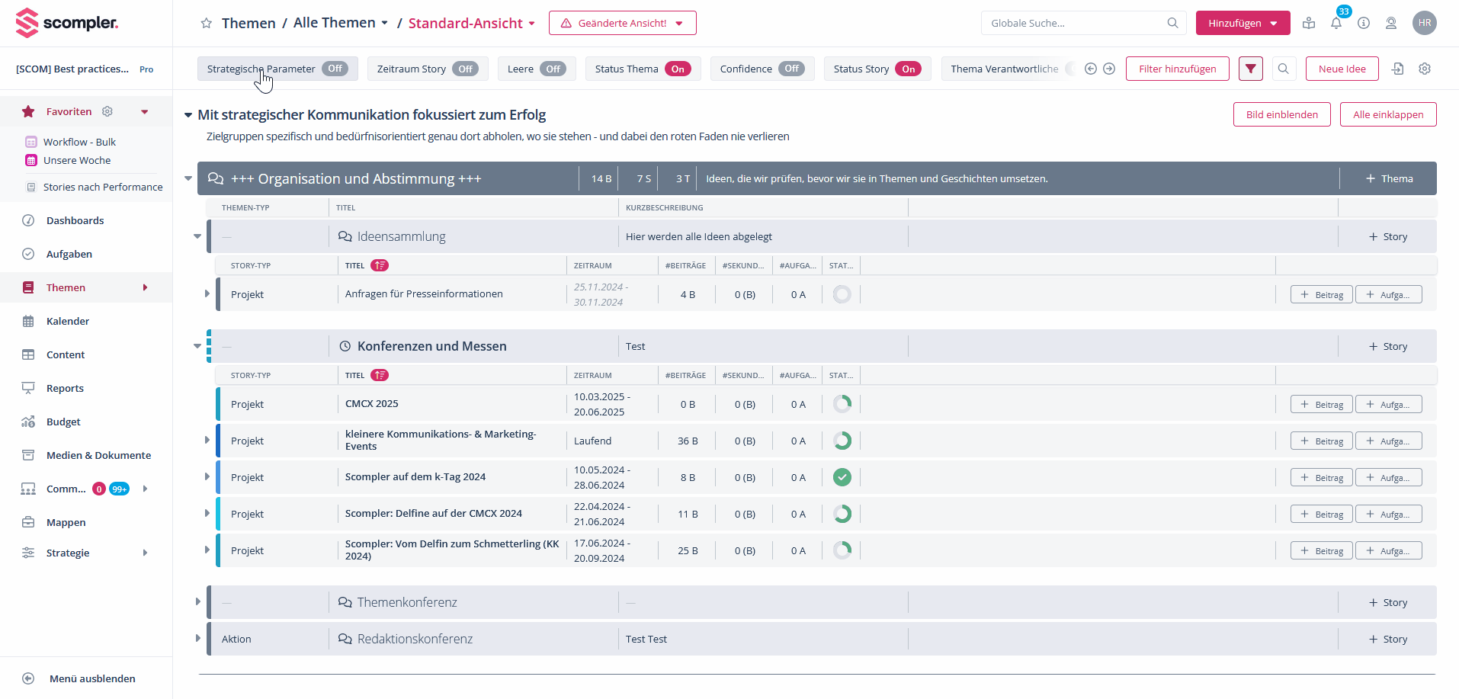Click the Alle einklappen button
The image size is (1459, 699).
coord(1387,114)
